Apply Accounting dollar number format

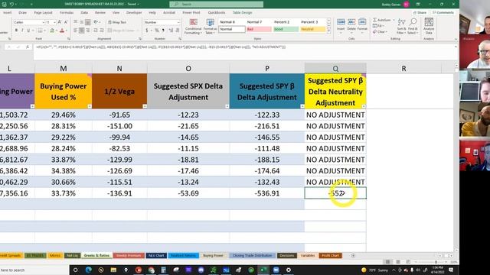[x=147, y=31]
